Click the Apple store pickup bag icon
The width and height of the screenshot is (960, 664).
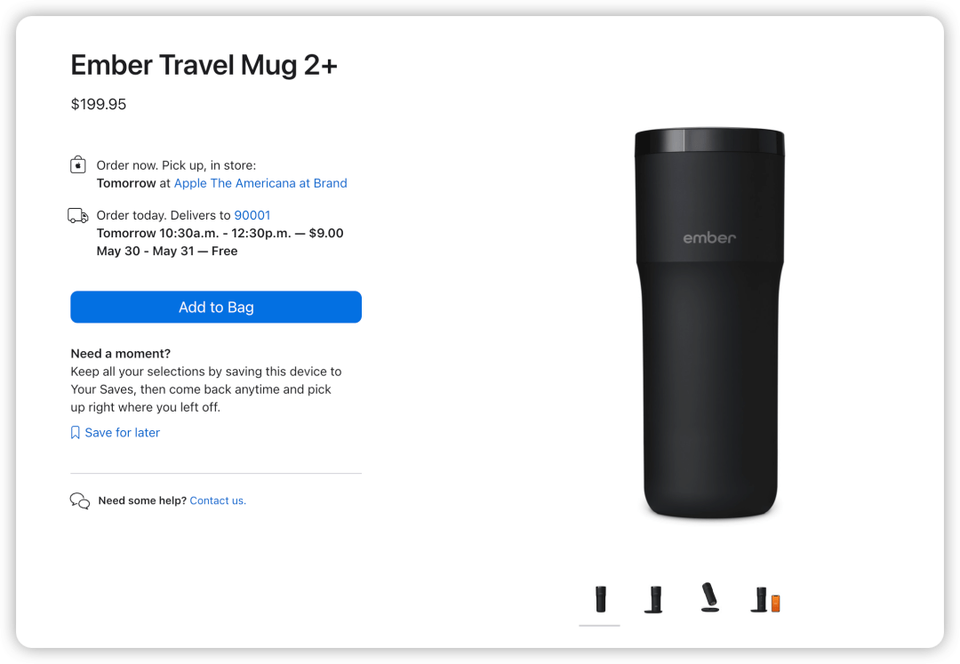[77, 165]
